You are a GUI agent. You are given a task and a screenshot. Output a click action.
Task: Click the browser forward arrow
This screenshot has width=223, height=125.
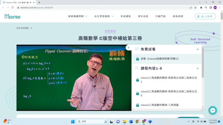pyautogui.click(x=8, y=8)
